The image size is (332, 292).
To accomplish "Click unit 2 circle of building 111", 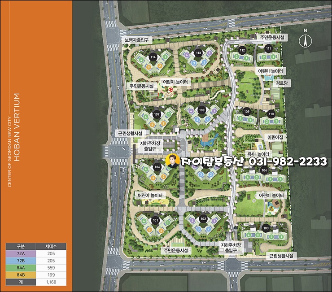I will pyautogui.click(x=264, y=57).
